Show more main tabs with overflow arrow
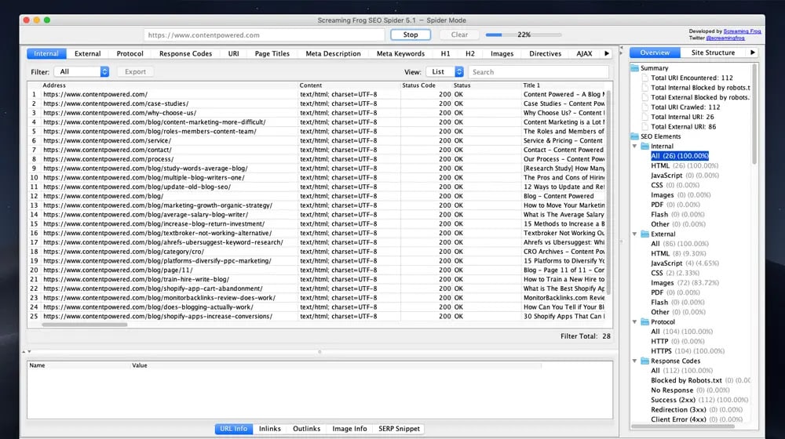Screen dimensions: 785x439 click(x=606, y=54)
